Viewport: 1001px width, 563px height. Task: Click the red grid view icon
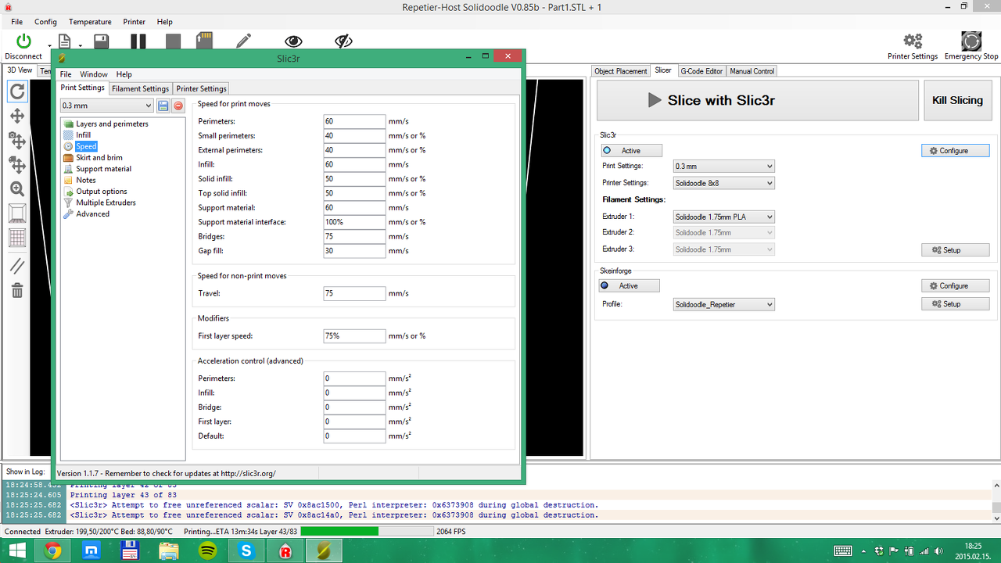click(x=17, y=237)
